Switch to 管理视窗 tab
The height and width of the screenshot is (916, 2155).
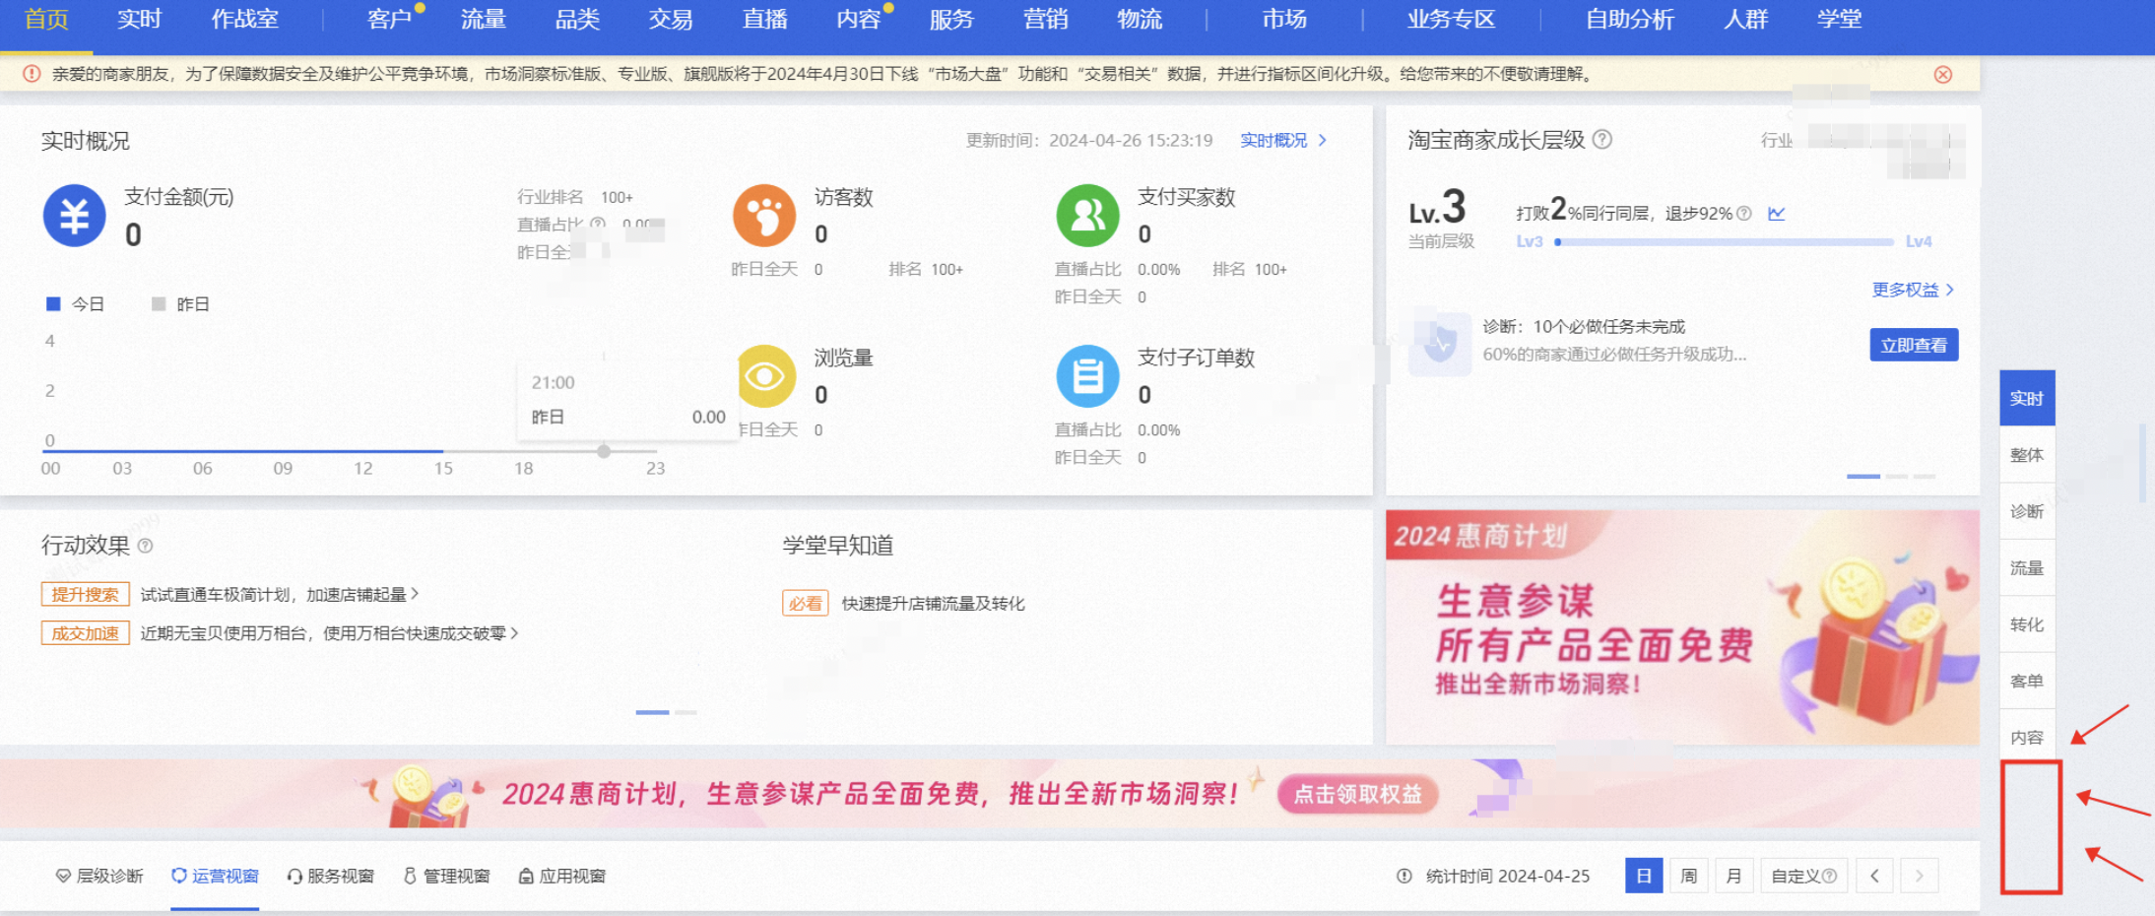(446, 876)
